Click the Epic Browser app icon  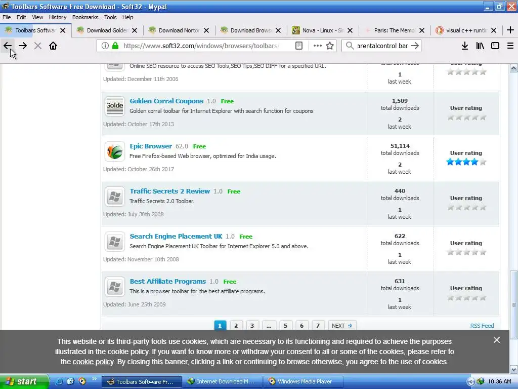coord(115,151)
